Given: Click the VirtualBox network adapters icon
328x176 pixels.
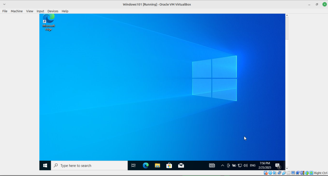Looking at the screenshot, I should 279,173.
